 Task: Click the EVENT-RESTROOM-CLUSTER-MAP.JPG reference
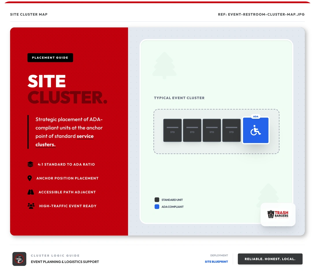point(261,14)
